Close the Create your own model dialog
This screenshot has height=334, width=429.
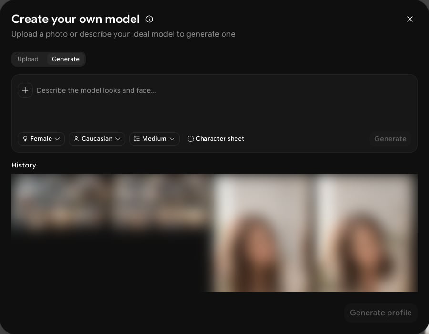(x=409, y=19)
